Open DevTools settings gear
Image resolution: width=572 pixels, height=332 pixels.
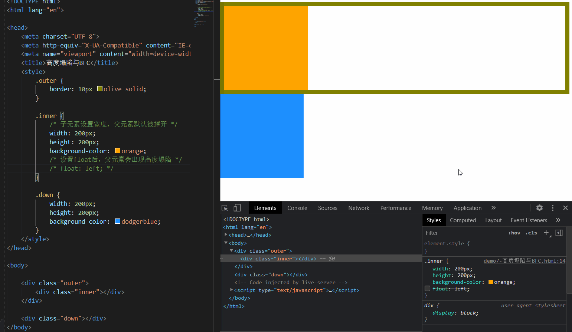[x=539, y=208]
